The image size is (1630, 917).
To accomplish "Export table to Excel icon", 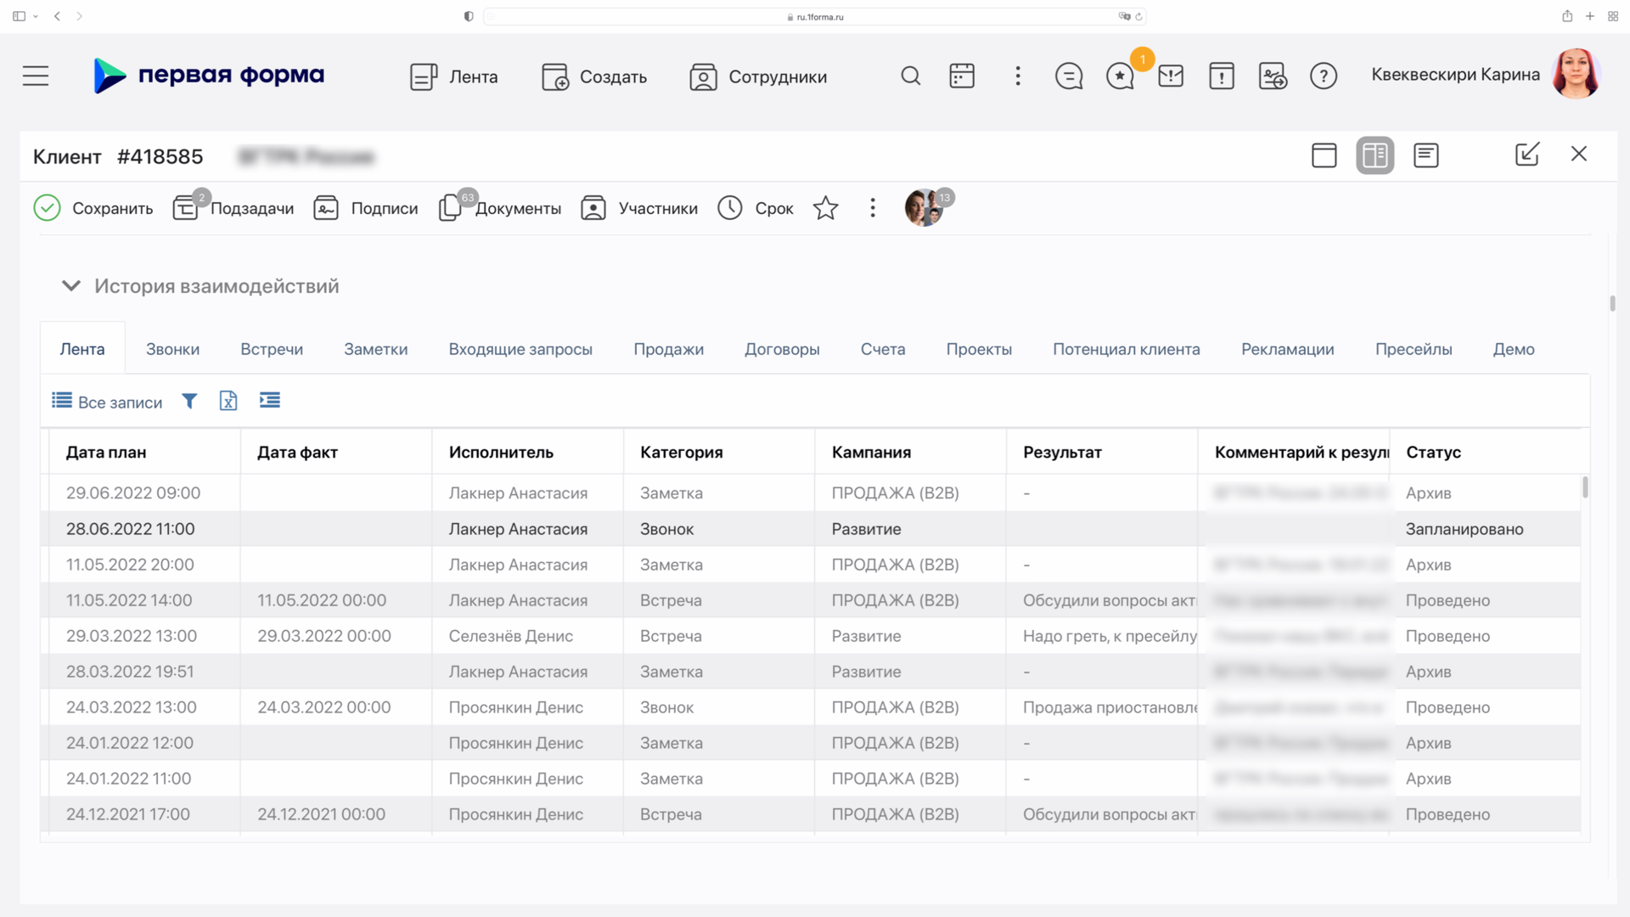I will (228, 401).
